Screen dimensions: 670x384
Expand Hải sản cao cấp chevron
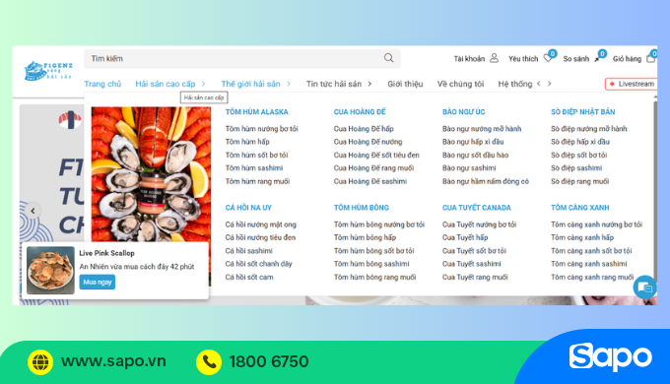click(203, 84)
